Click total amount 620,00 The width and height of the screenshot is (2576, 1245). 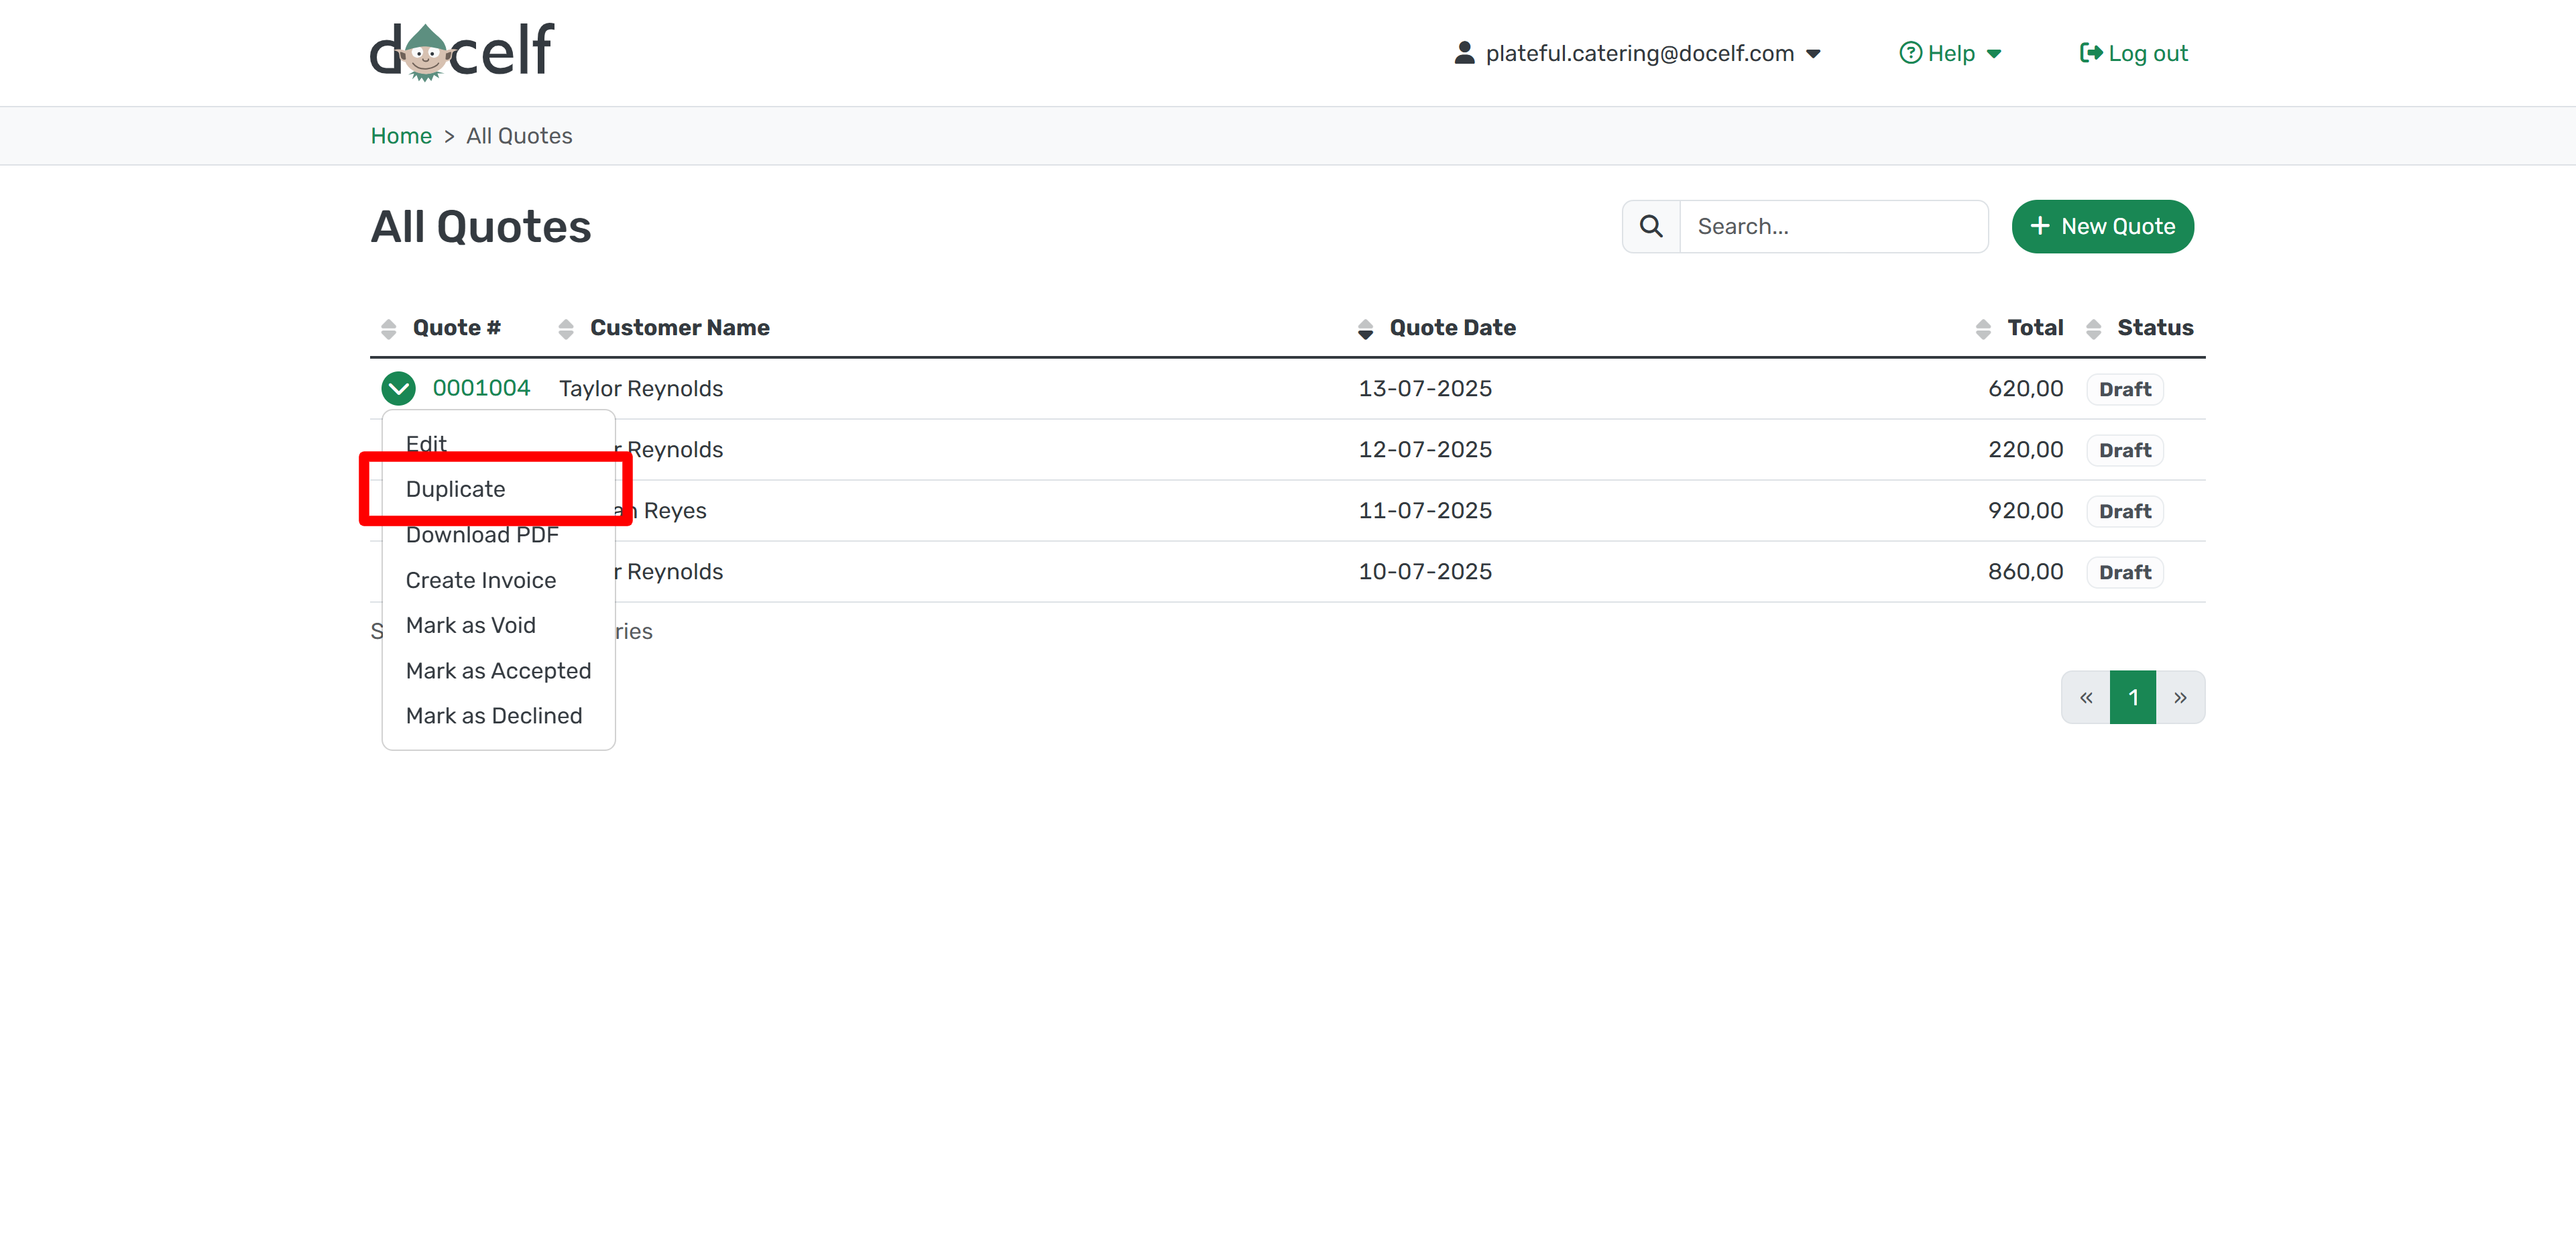(2025, 388)
